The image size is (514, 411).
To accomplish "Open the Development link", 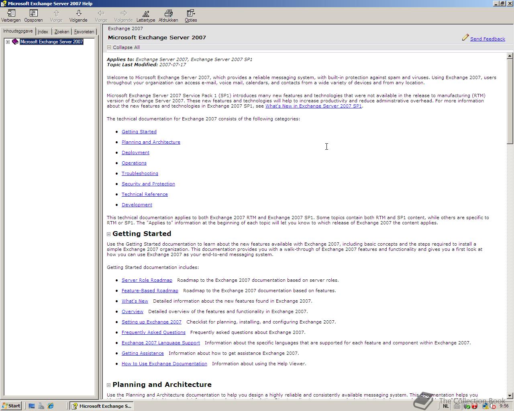I will click(137, 205).
